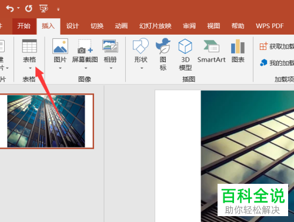Insert an icon via 图标 button
Screen dimensions: 294x222
coord(163,55)
